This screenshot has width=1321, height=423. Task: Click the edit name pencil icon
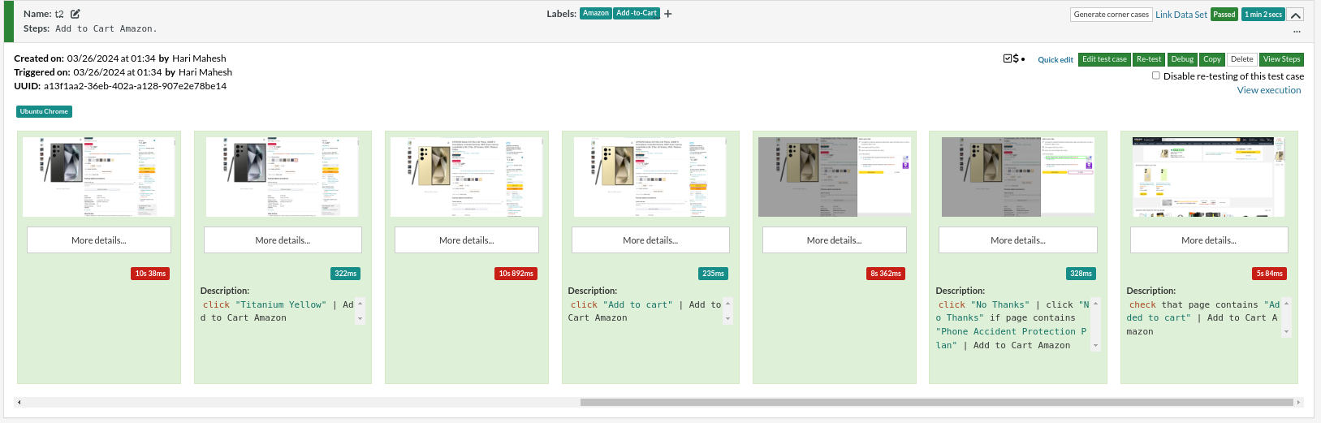point(76,14)
